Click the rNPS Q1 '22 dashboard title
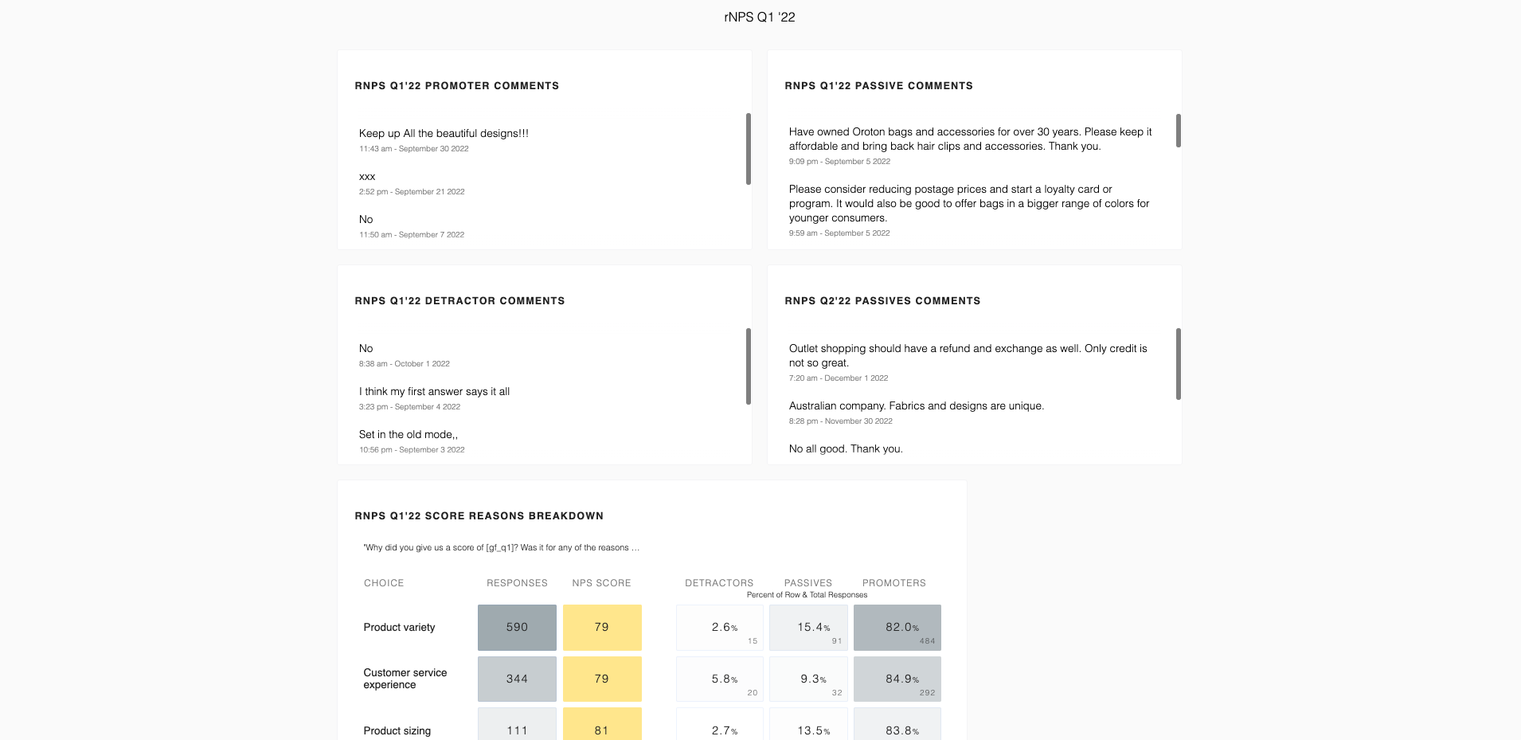The height and width of the screenshot is (740, 1521). [x=760, y=18]
